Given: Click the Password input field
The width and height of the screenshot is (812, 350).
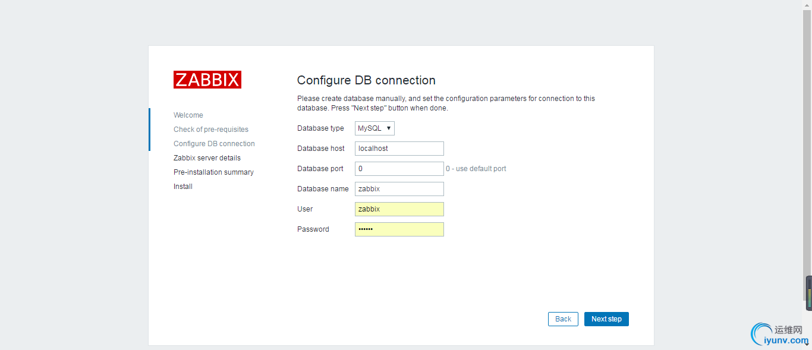Looking at the screenshot, I should pos(399,229).
